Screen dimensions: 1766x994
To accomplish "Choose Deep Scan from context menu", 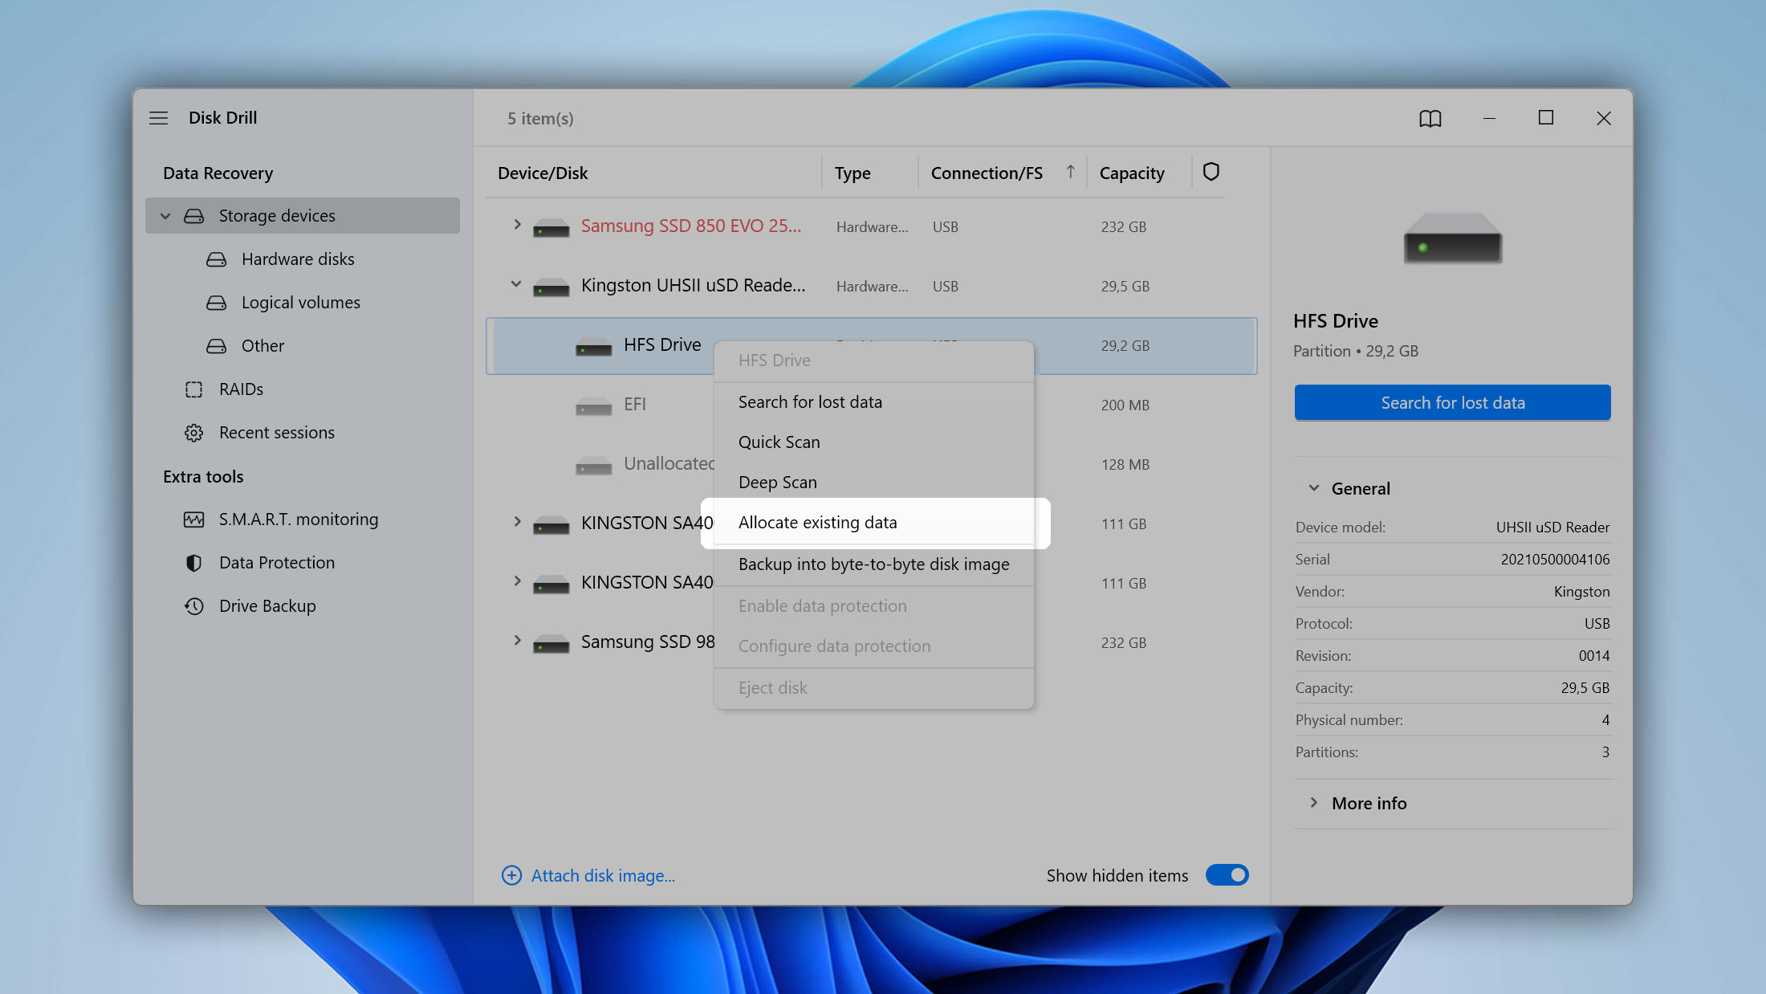I will click(873, 483).
